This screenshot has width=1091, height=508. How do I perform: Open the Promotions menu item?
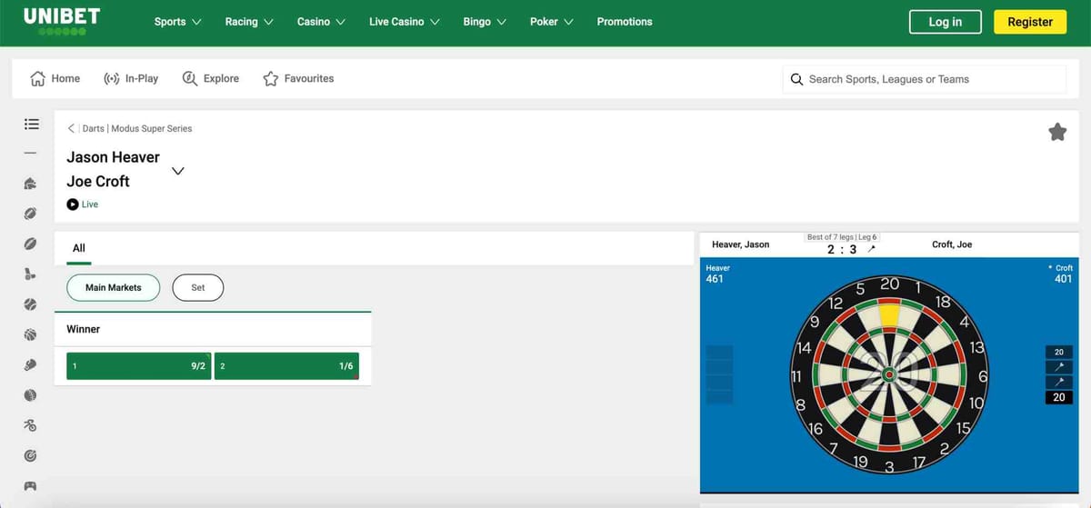(625, 22)
